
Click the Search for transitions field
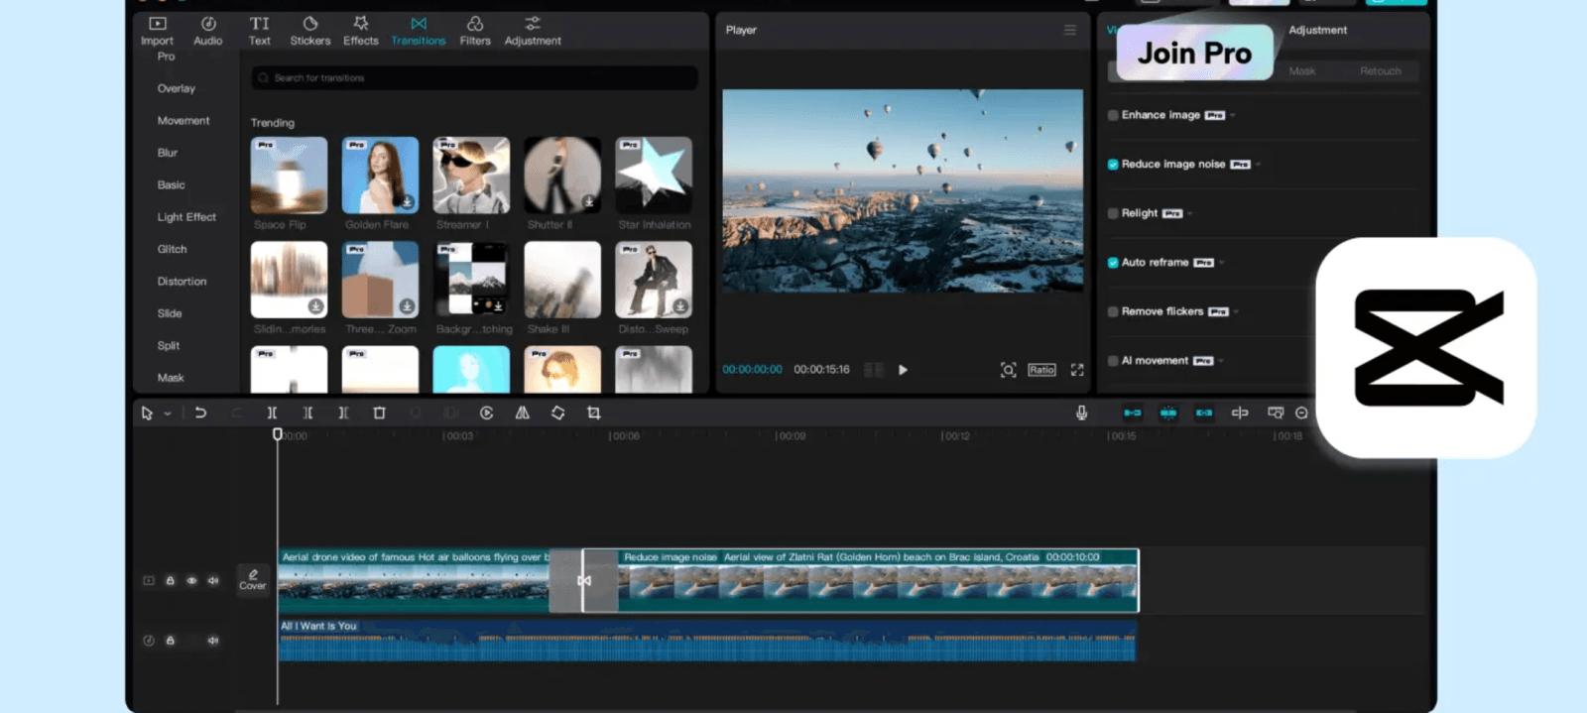475,77
